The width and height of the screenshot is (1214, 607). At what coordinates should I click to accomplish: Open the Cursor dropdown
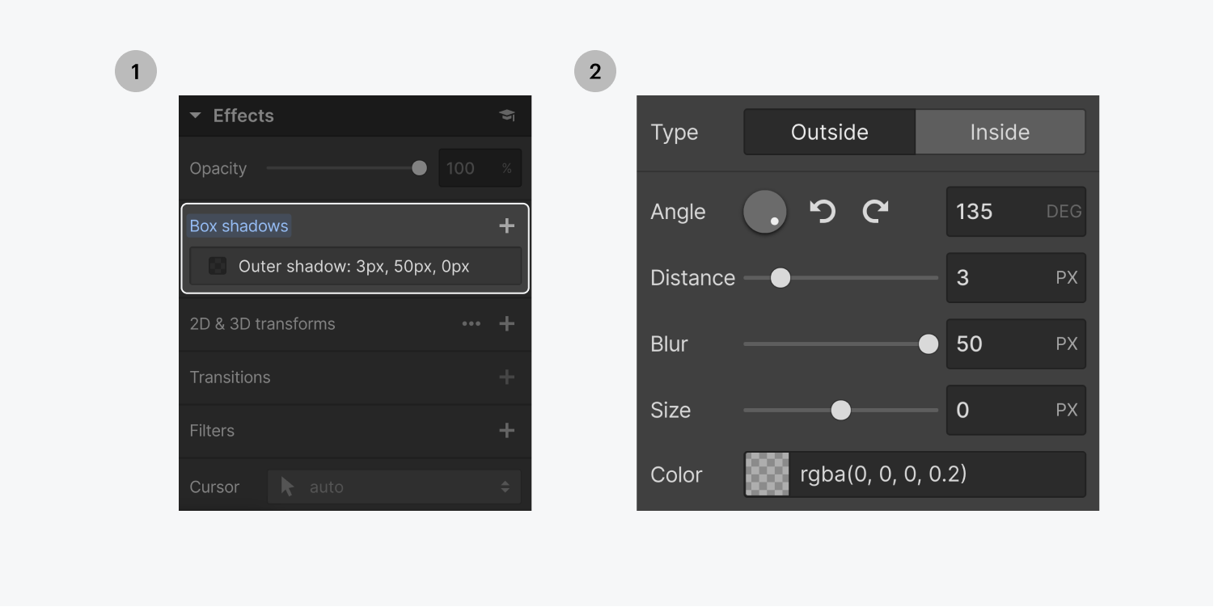[x=394, y=487]
